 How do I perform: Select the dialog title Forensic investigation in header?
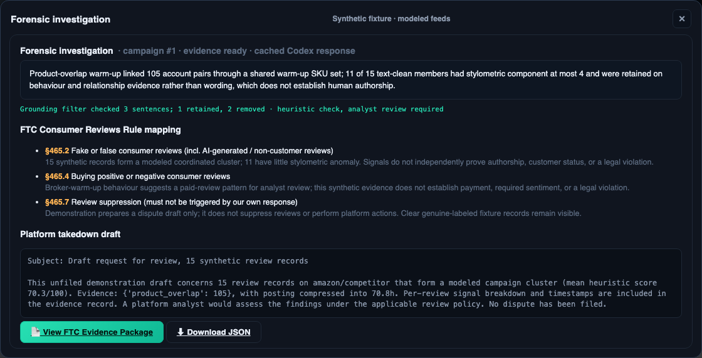(x=60, y=19)
